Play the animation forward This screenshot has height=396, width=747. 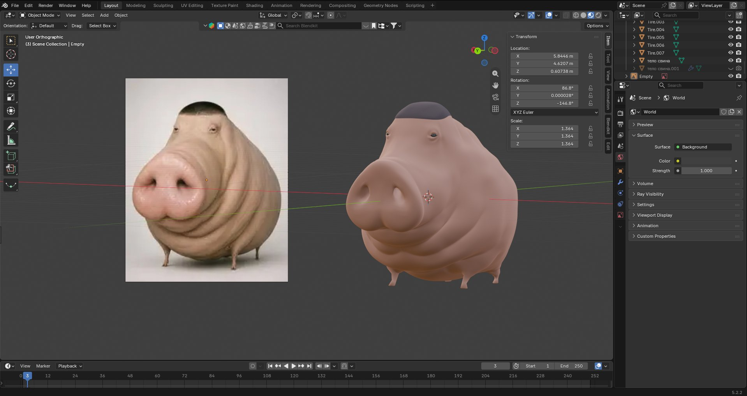coord(294,366)
